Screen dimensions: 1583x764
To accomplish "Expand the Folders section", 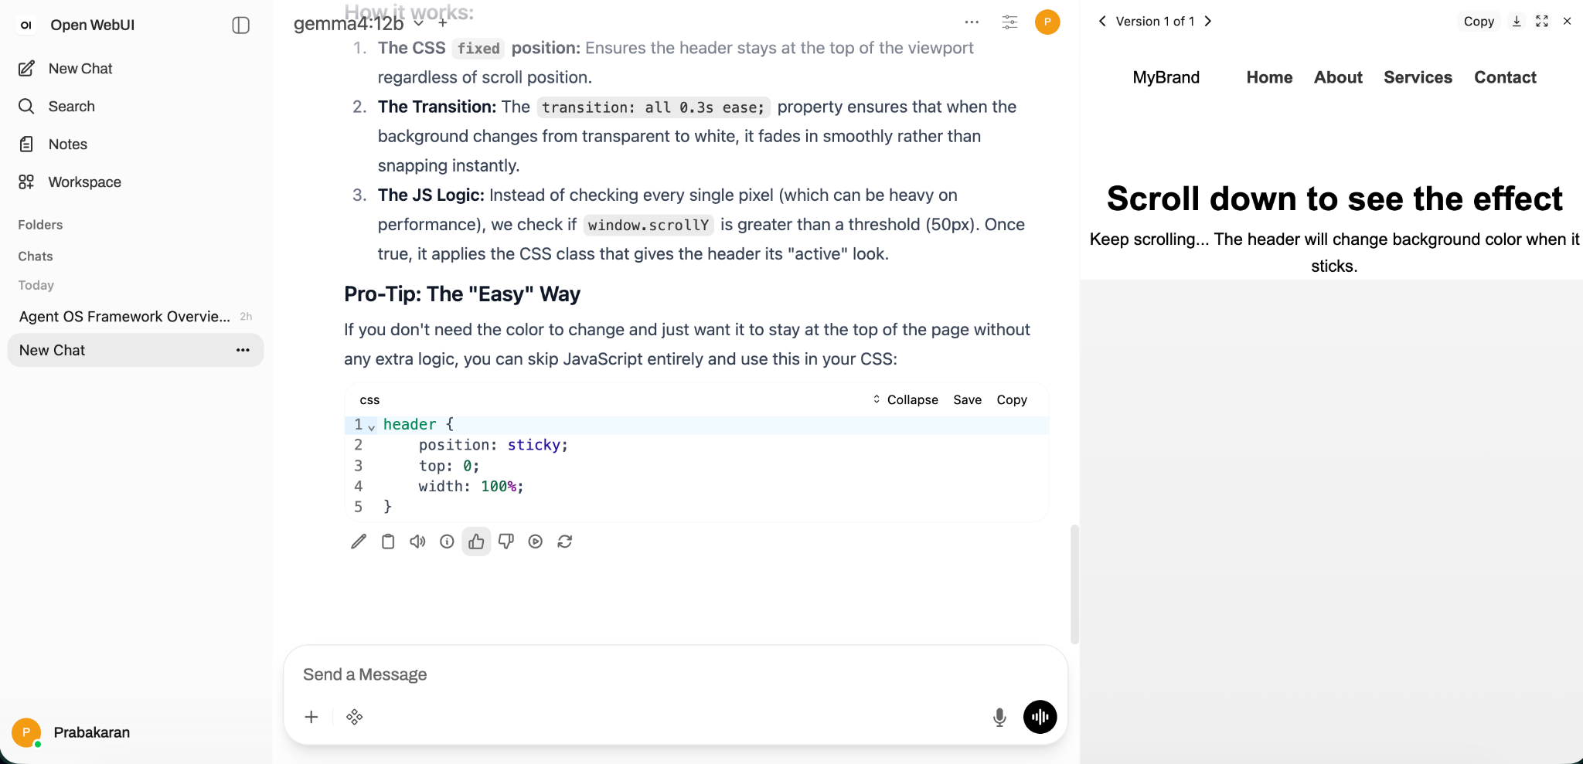I will 40,225.
